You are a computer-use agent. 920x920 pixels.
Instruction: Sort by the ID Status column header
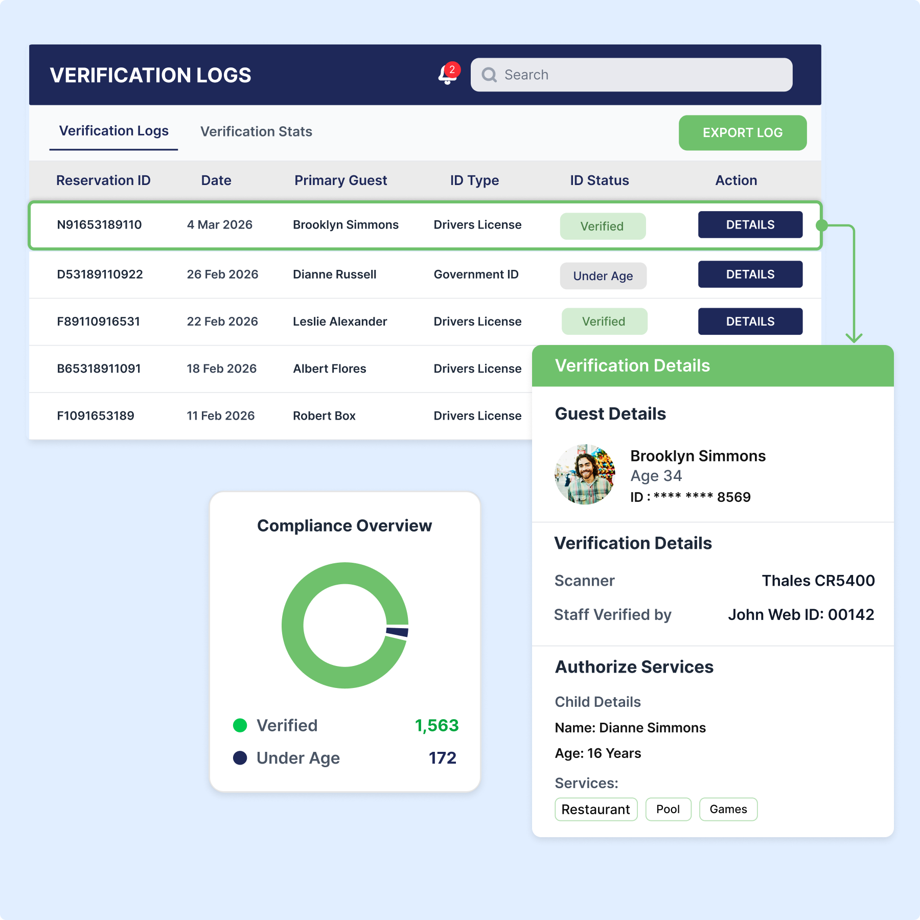599,180
